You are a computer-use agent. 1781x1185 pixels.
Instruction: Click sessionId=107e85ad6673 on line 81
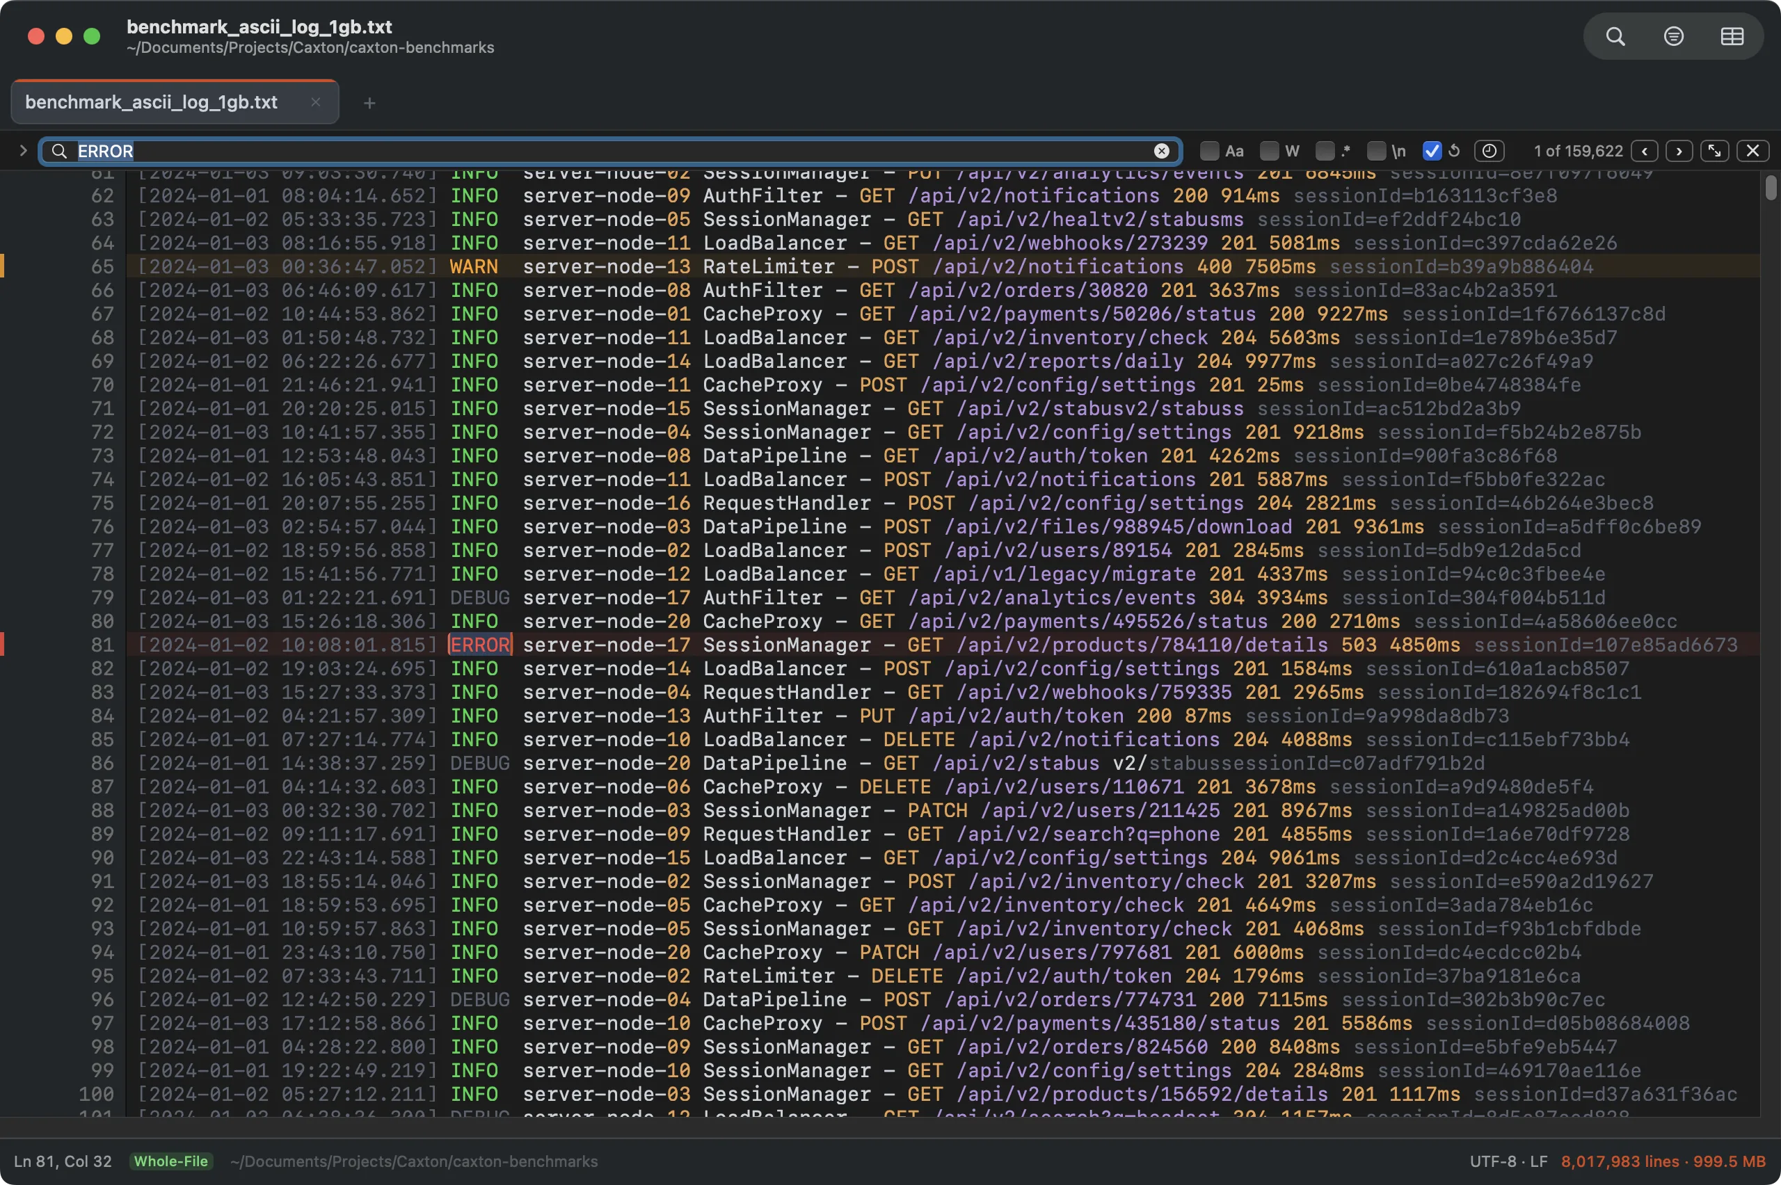click(x=1606, y=645)
